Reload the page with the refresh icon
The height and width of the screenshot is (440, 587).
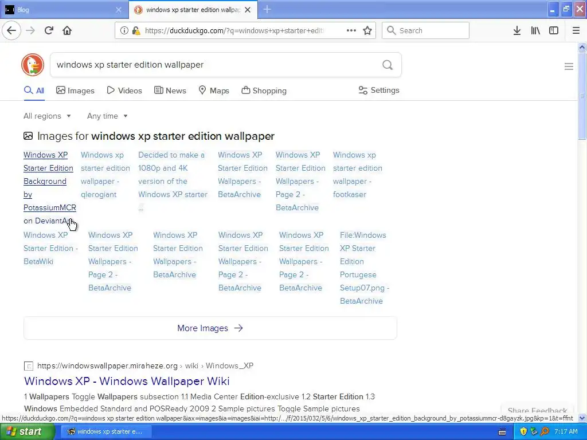coord(49,30)
